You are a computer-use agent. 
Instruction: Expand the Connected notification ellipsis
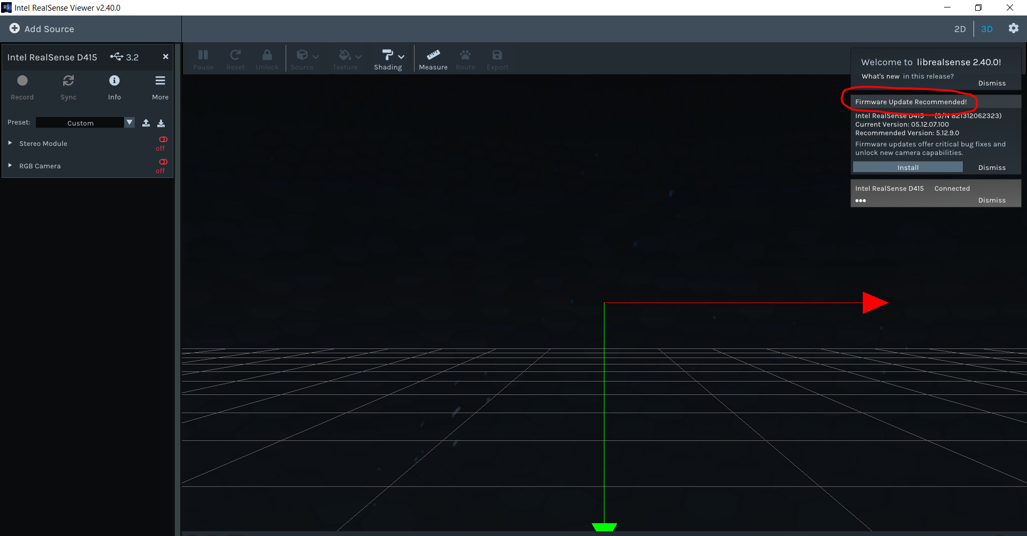[x=861, y=200]
